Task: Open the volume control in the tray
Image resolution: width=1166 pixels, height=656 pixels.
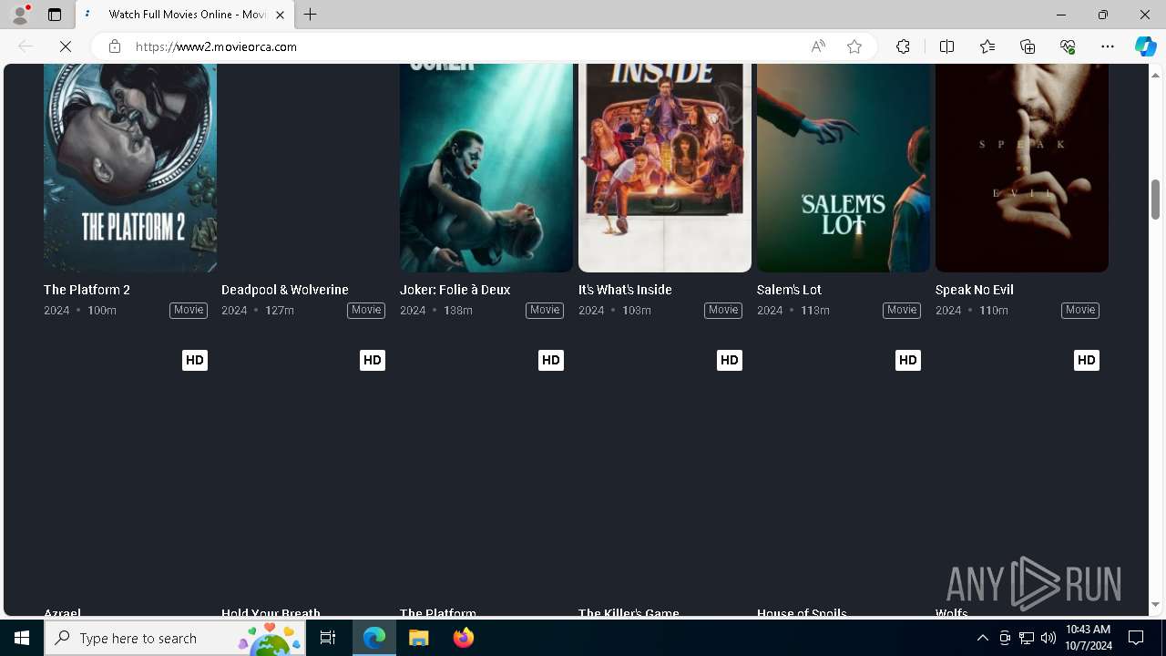Action: 1048,638
